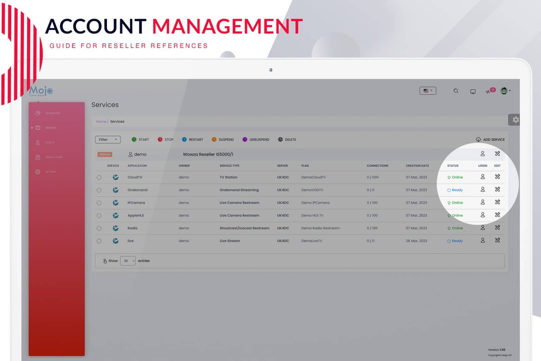This screenshot has width=541, height=361.
Task: Open the Filter dropdown
Action: [x=108, y=140]
